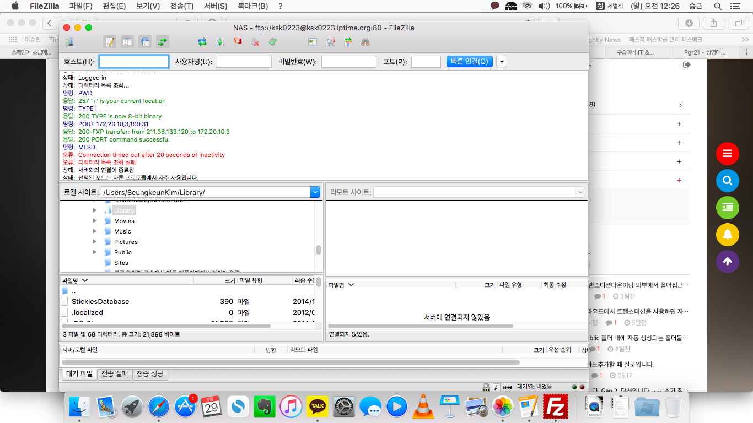Select the StickiesDatabase file
The width and height of the screenshot is (753, 423).
coord(100,301)
